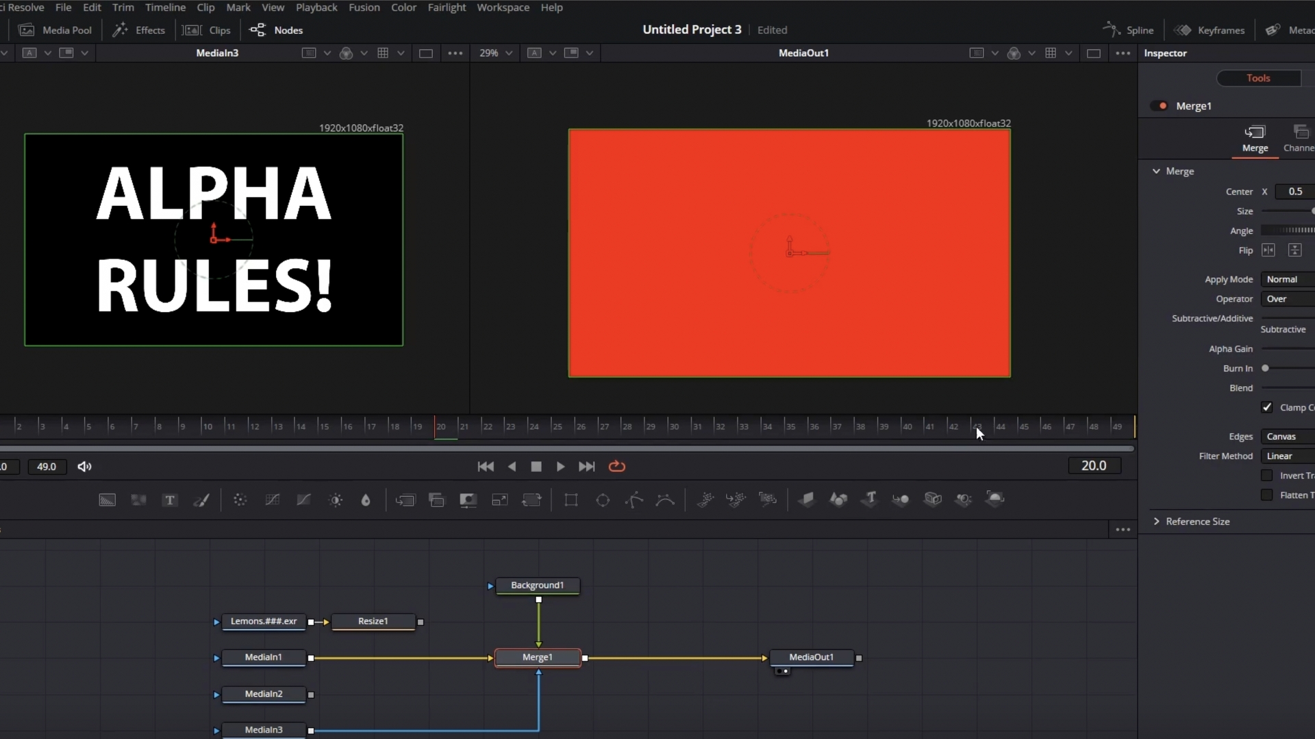The image size is (1315, 739).
Task: Toggle the Media Pool panel
Action: (55, 30)
